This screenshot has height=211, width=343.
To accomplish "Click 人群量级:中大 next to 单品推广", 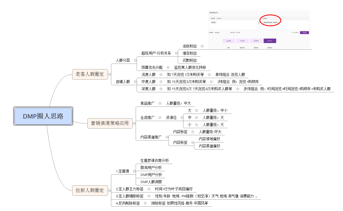I will pos(178,103).
